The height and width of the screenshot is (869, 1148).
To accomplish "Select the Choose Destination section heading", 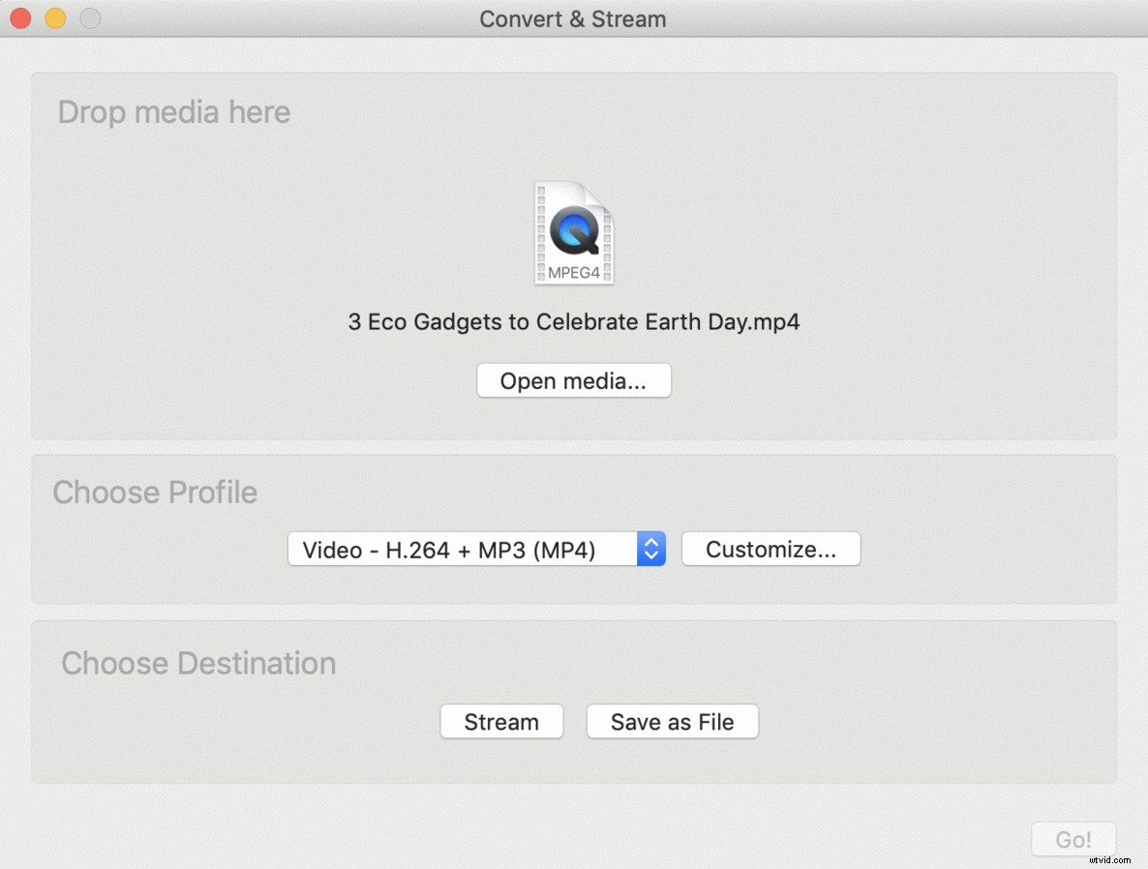I will [197, 664].
